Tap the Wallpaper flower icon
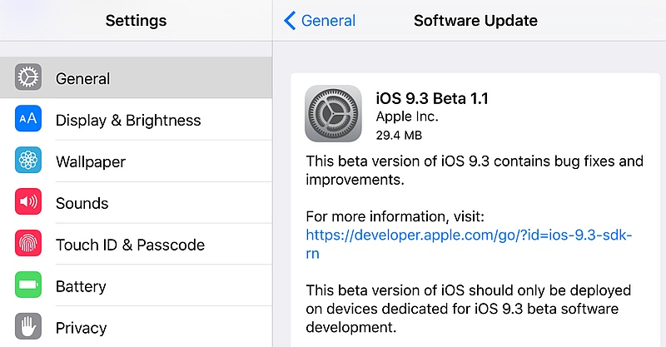Viewport: 666px width, 347px height. [x=28, y=160]
